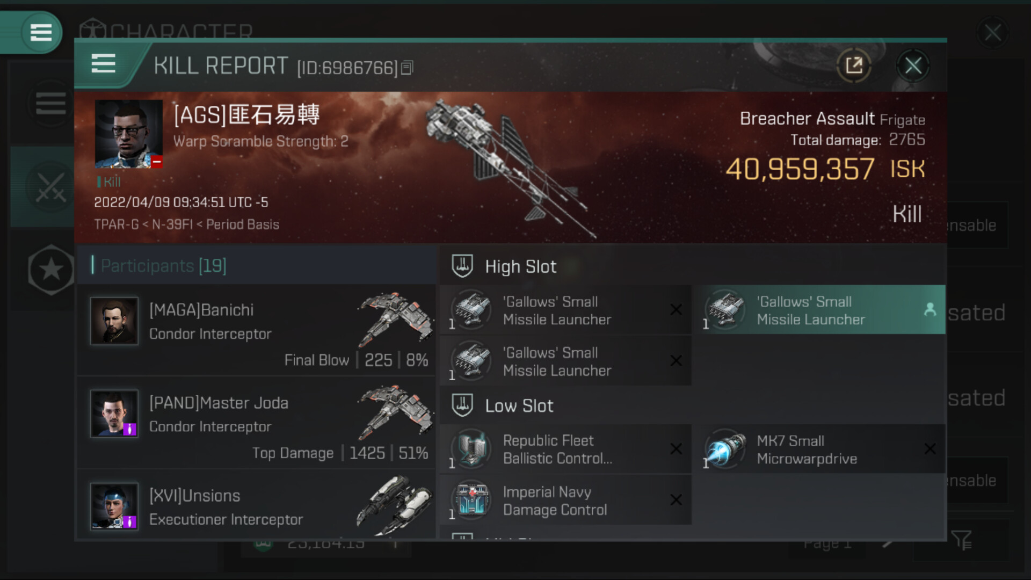Close the Kill Report window
This screenshot has width=1031, height=580.
[913, 66]
